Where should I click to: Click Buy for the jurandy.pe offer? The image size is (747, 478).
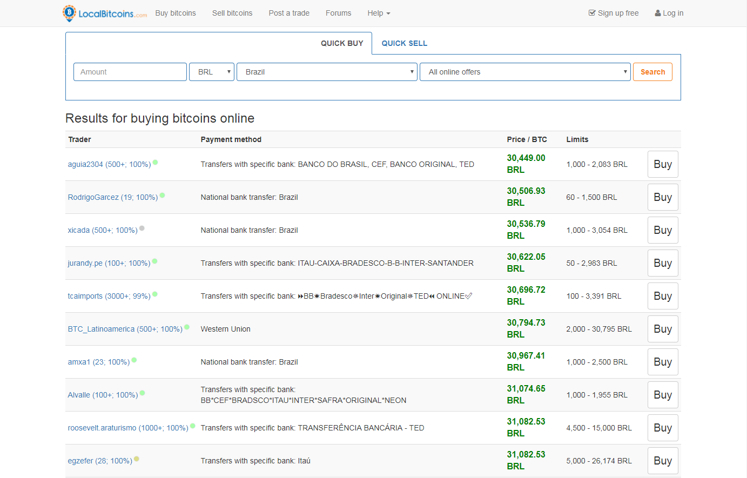663,263
